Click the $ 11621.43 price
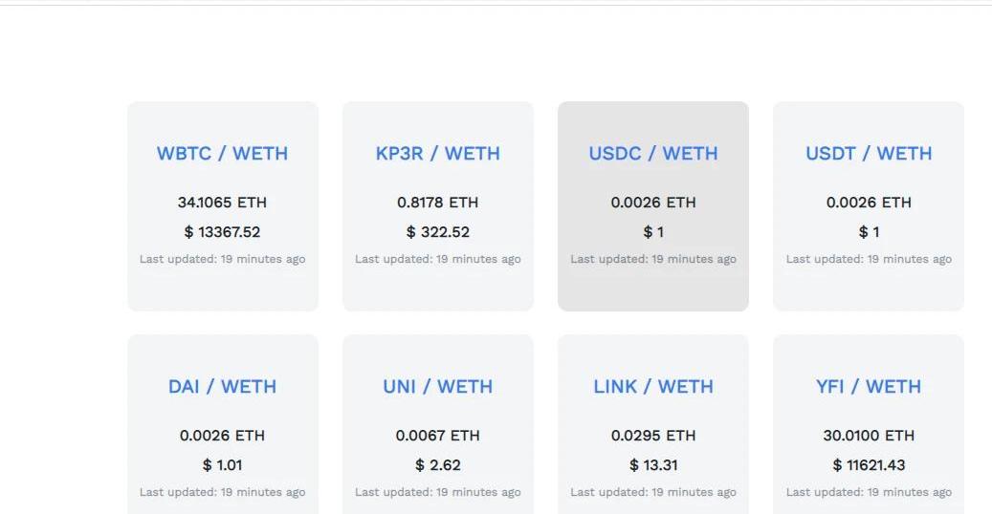Screen dimensions: 992x514 click(x=869, y=465)
